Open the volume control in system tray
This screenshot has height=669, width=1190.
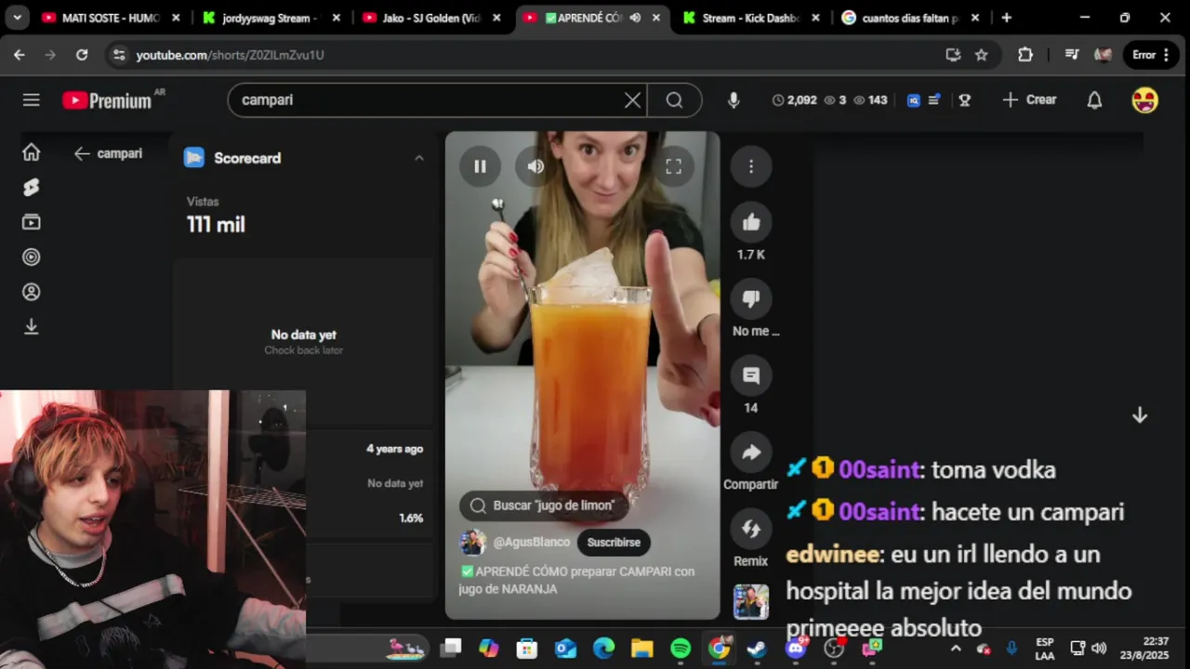1099,649
